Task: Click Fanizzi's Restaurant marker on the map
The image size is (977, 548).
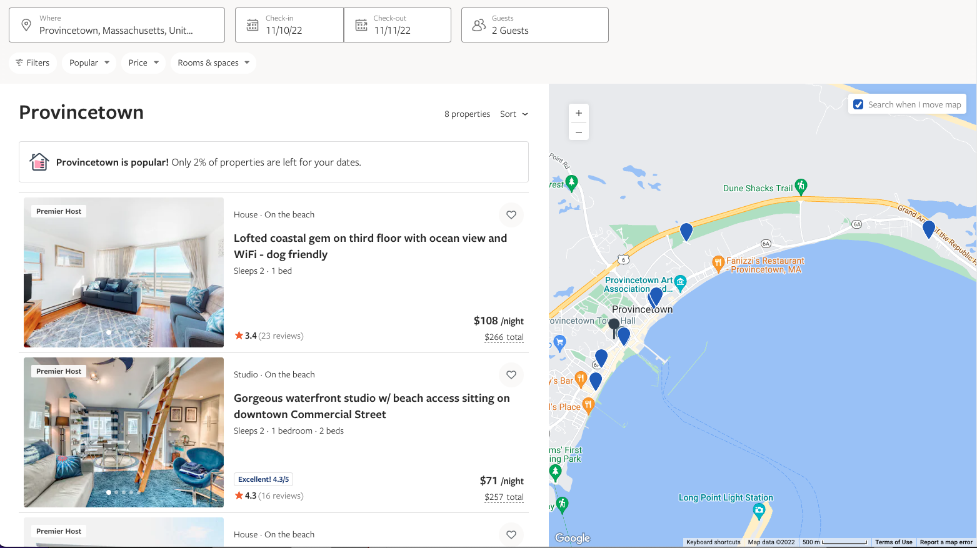Action: (x=718, y=264)
